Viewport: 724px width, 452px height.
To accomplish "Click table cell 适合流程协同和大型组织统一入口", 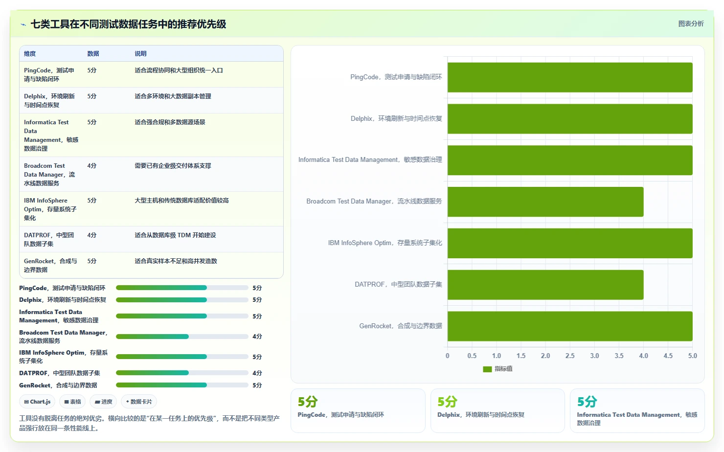I will [x=179, y=70].
